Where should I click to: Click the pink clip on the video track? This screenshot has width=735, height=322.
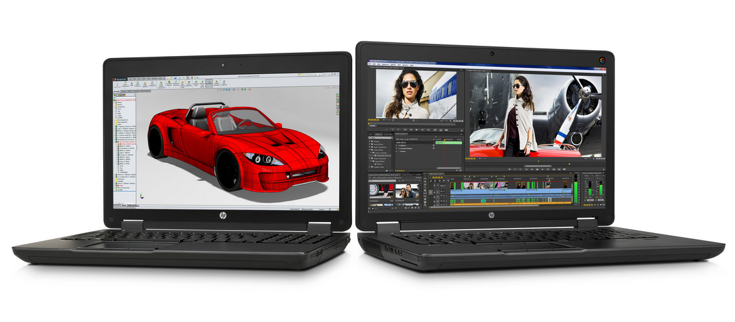coord(499,185)
